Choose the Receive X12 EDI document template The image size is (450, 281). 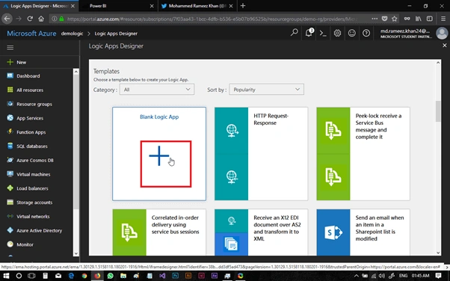[x=261, y=232]
